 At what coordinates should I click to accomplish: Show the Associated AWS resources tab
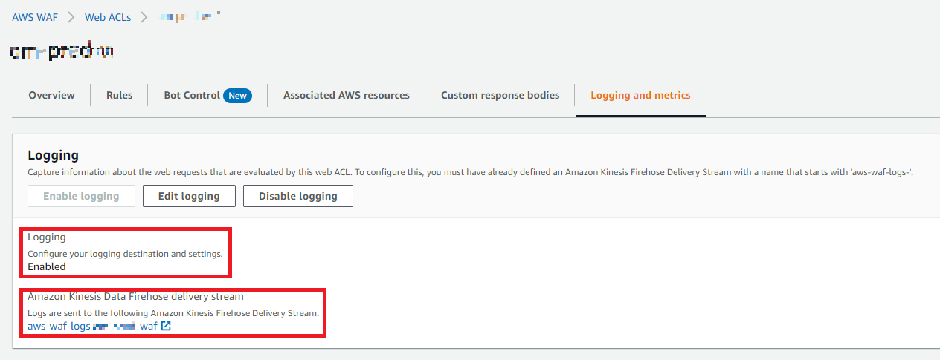(x=347, y=96)
